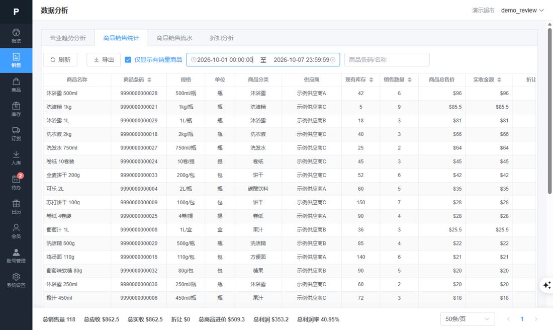The image size is (553, 330).
Task: Open the 会员 members section
Action: coord(16,231)
